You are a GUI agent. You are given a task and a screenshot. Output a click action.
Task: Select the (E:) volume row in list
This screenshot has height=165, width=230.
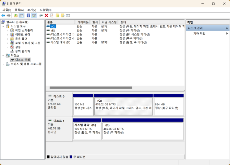coord(115,31)
